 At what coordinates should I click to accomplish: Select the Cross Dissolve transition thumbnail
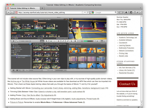point(73,59)
